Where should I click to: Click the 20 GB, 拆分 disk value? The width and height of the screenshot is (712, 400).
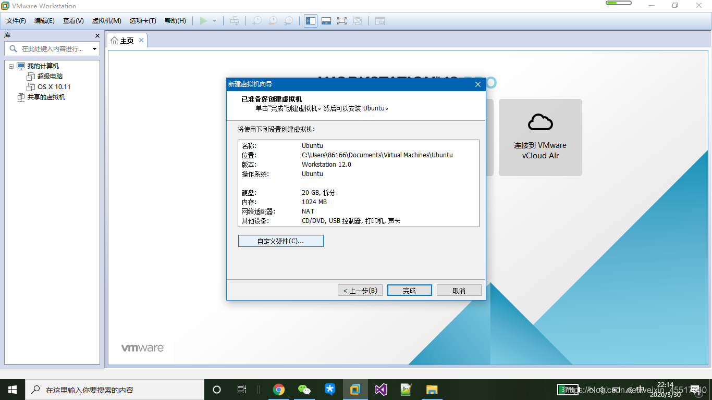(318, 193)
